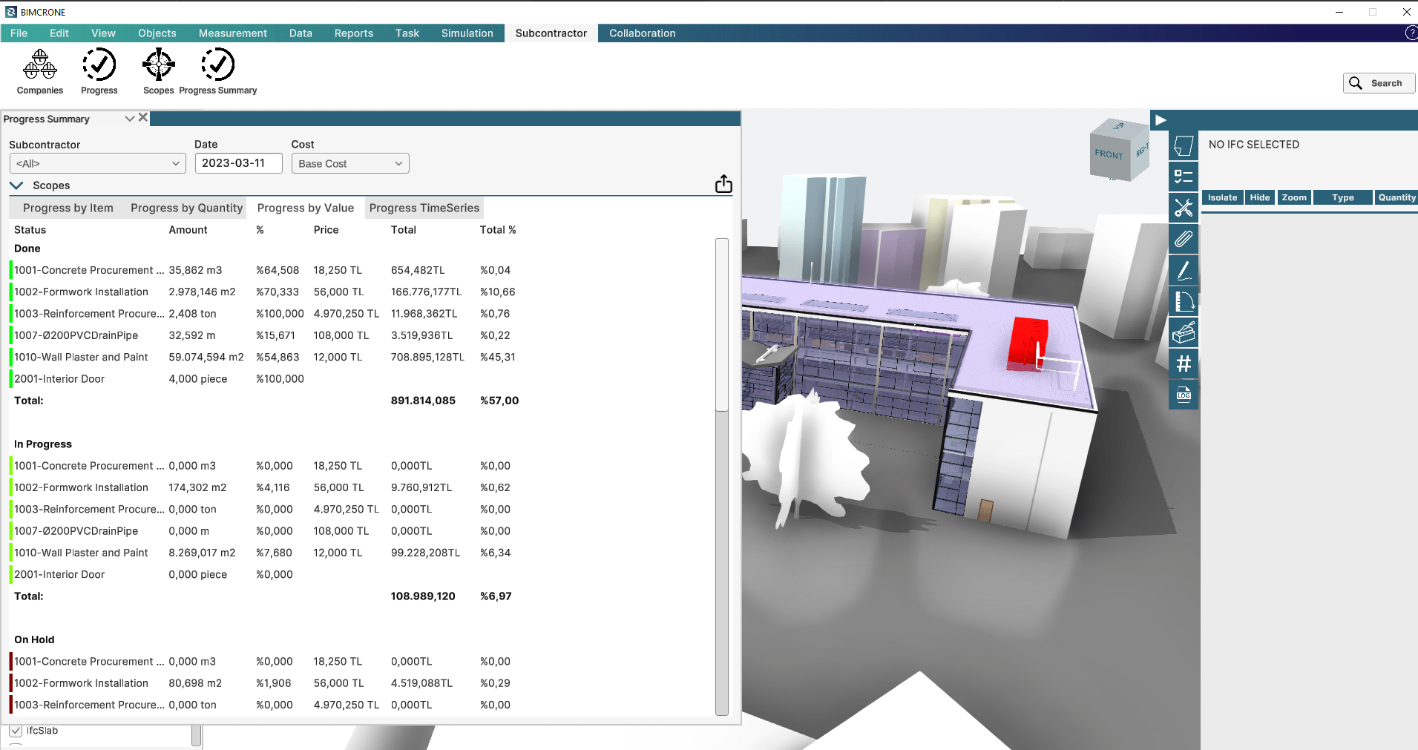Click the Search button
Image resolution: width=1418 pixels, height=750 pixels.
point(1378,83)
